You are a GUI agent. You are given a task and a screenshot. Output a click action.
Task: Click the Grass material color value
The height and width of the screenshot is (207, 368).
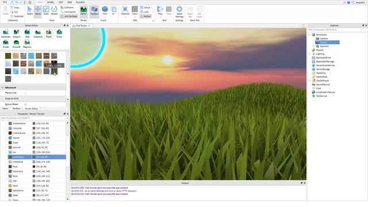43,143
